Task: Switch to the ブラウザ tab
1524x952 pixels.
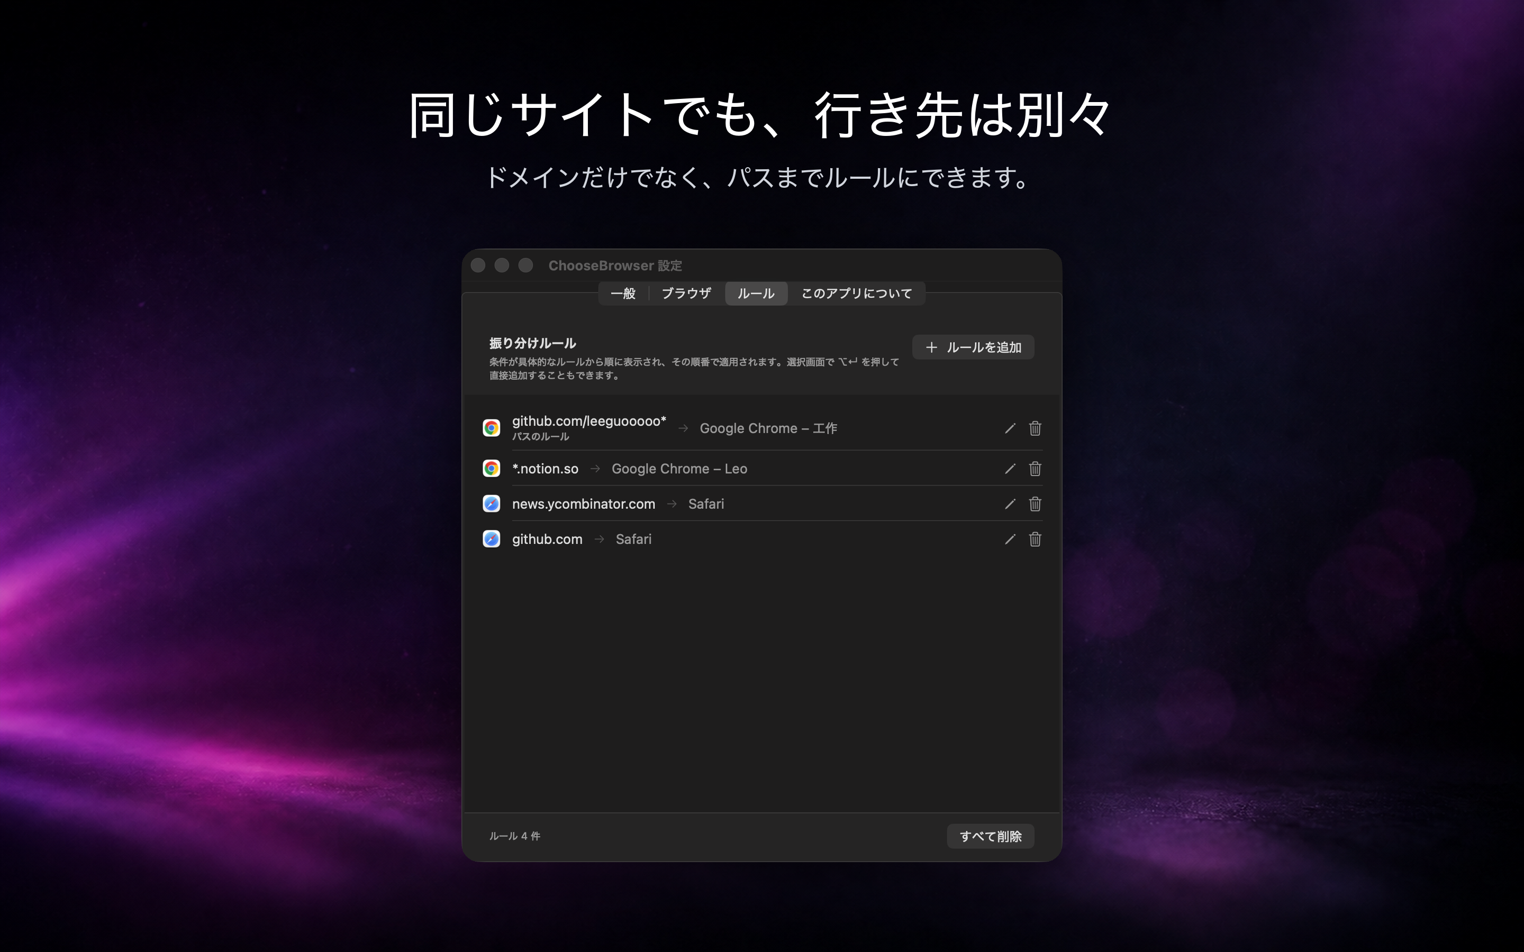Action: tap(686, 294)
